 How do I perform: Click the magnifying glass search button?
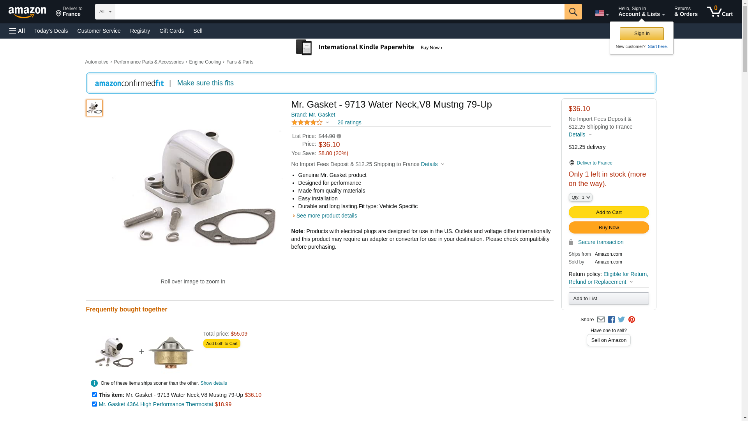click(x=573, y=12)
